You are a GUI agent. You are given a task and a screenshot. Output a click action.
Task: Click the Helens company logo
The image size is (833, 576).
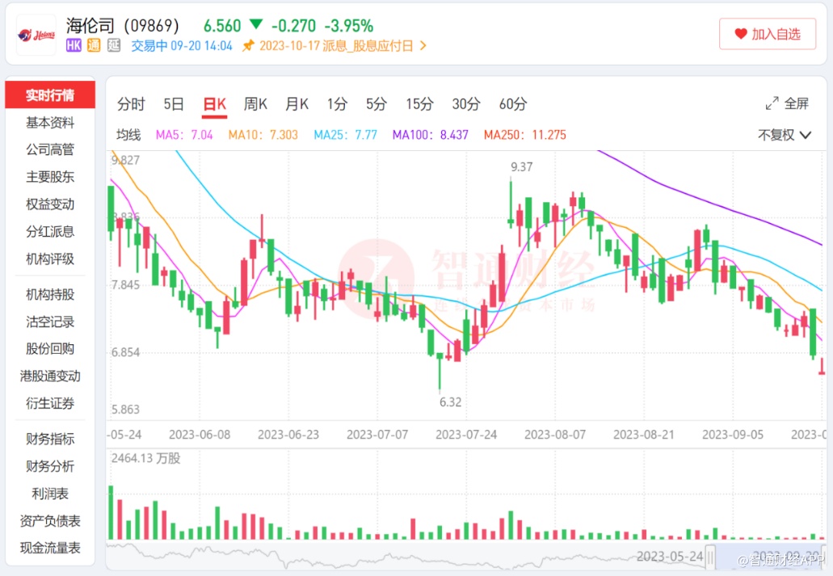[36, 36]
